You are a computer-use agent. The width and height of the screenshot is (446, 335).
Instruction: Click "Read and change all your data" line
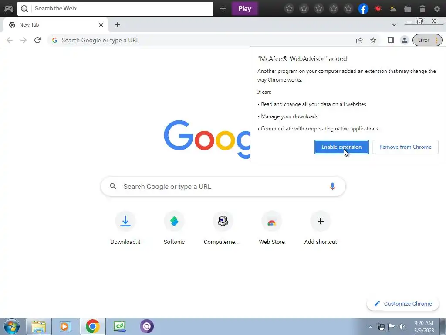coord(313,104)
